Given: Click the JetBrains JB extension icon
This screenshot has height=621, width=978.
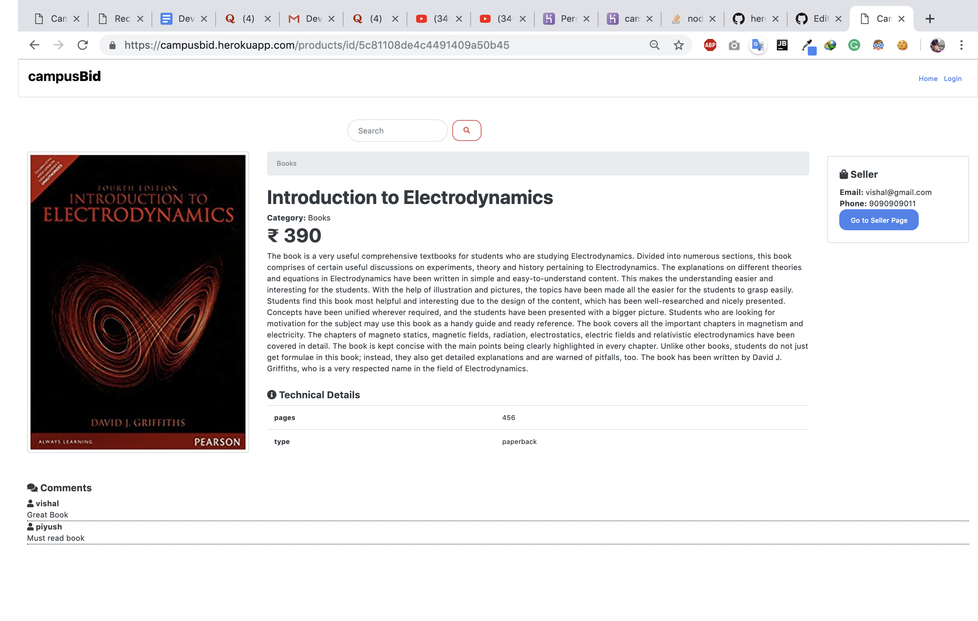Looking at the screenshot, I should click(x=782, y=45).
